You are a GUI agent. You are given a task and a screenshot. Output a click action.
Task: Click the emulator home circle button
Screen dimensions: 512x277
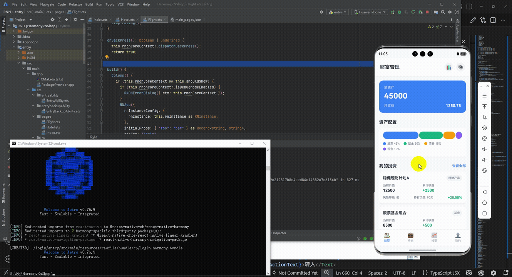click(x=485, y=203)
